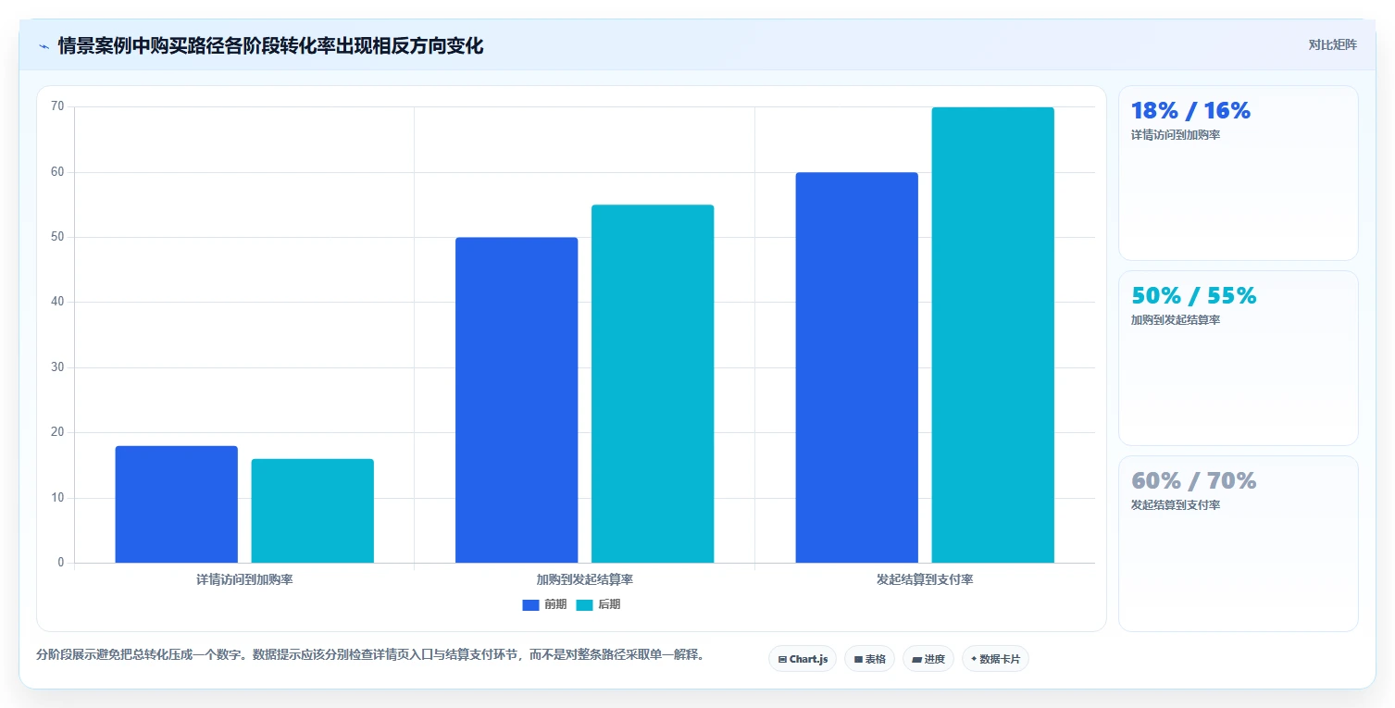Viewport: 1395px width, 708px height.
Task: Click the 后期 bar for 加购到发起结算率
Action: (x=653, y=384)
